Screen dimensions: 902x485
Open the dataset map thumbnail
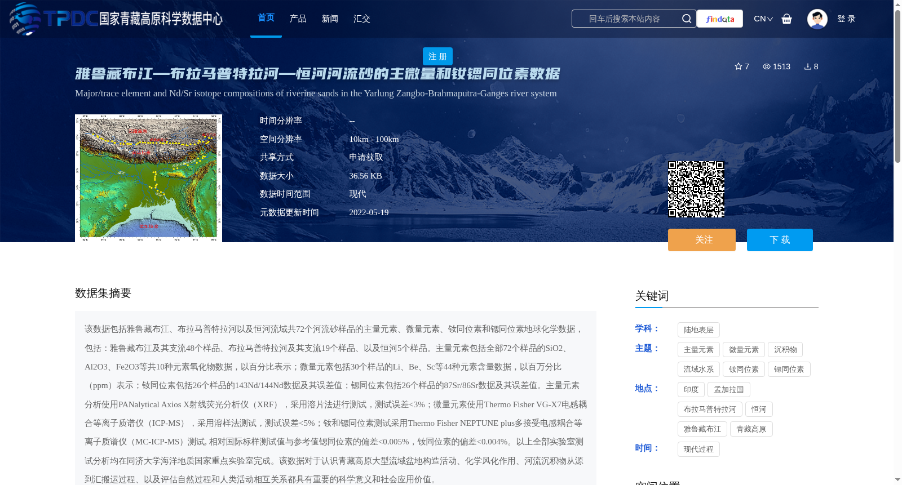pos(148,178)
